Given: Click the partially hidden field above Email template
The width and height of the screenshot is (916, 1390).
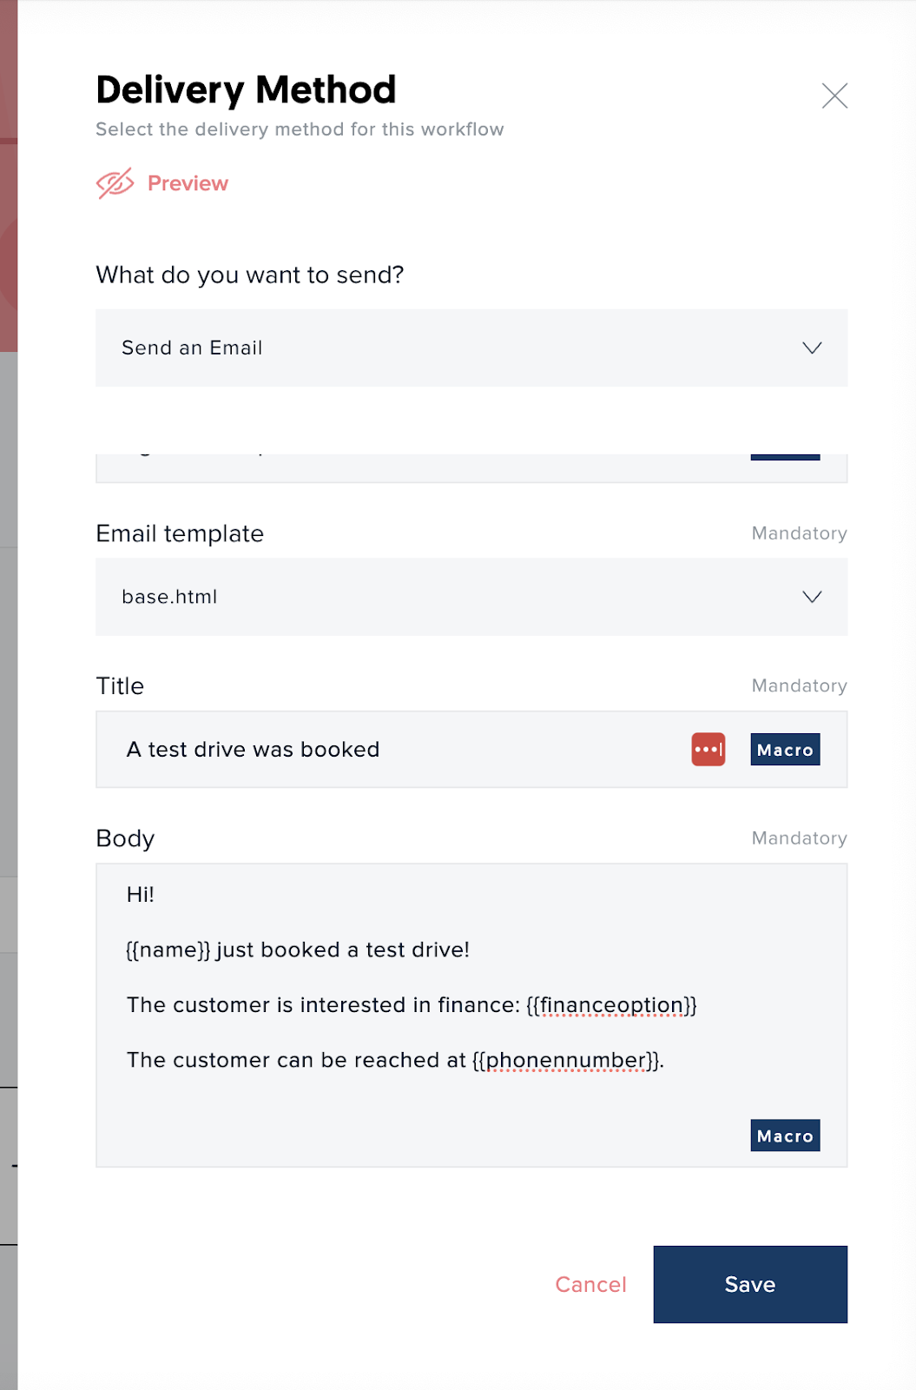Looking at the screenshot, I should 417,467.
